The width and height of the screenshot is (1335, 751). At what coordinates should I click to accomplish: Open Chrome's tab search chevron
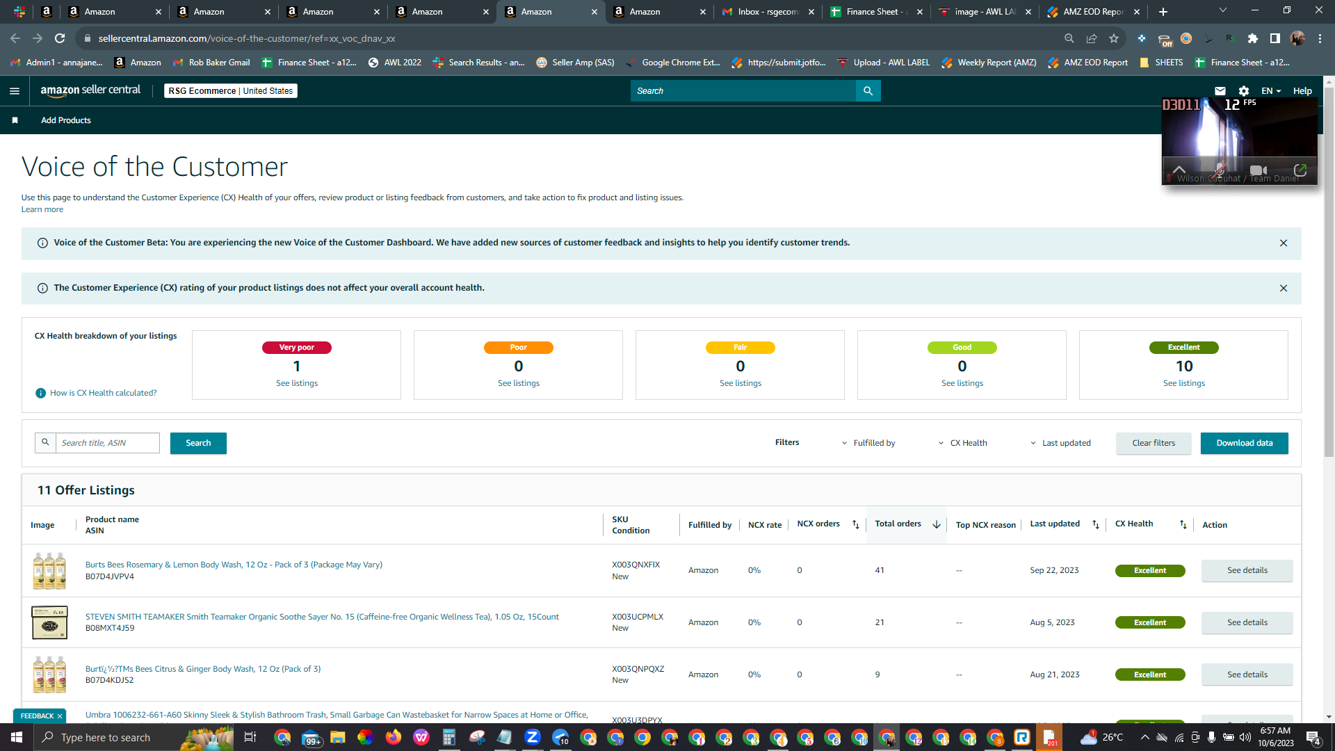point(1223,10)
